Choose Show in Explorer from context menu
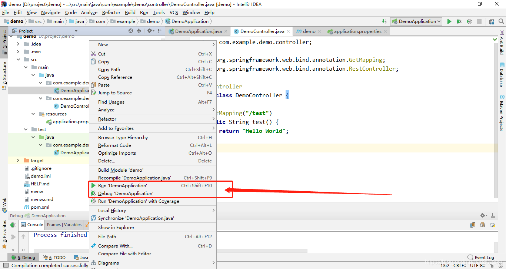 153,228
